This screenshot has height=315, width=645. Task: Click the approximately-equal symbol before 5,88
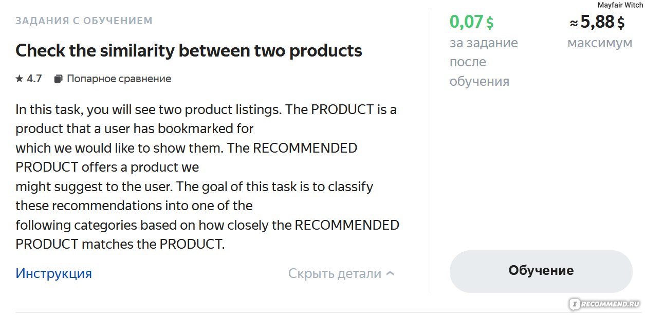click(x=574, y=23)
